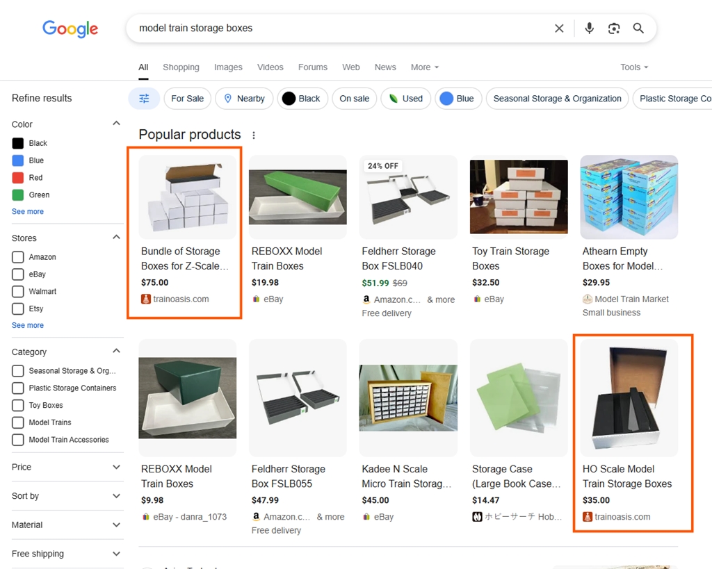Viewport: 712px width, 569px height.
Task: Tick the Model Trains category
Action: [17, 423]
